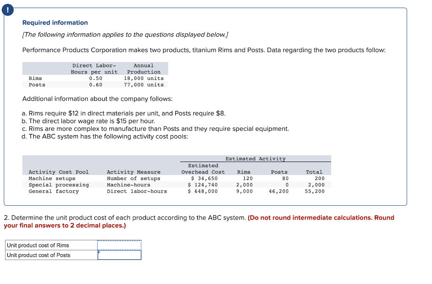Select the Unit product cost of Rims input field

pos(119,245)
